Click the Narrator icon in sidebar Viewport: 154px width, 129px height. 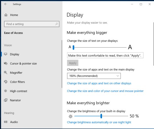pyautogui.click(x=6, y=100)
